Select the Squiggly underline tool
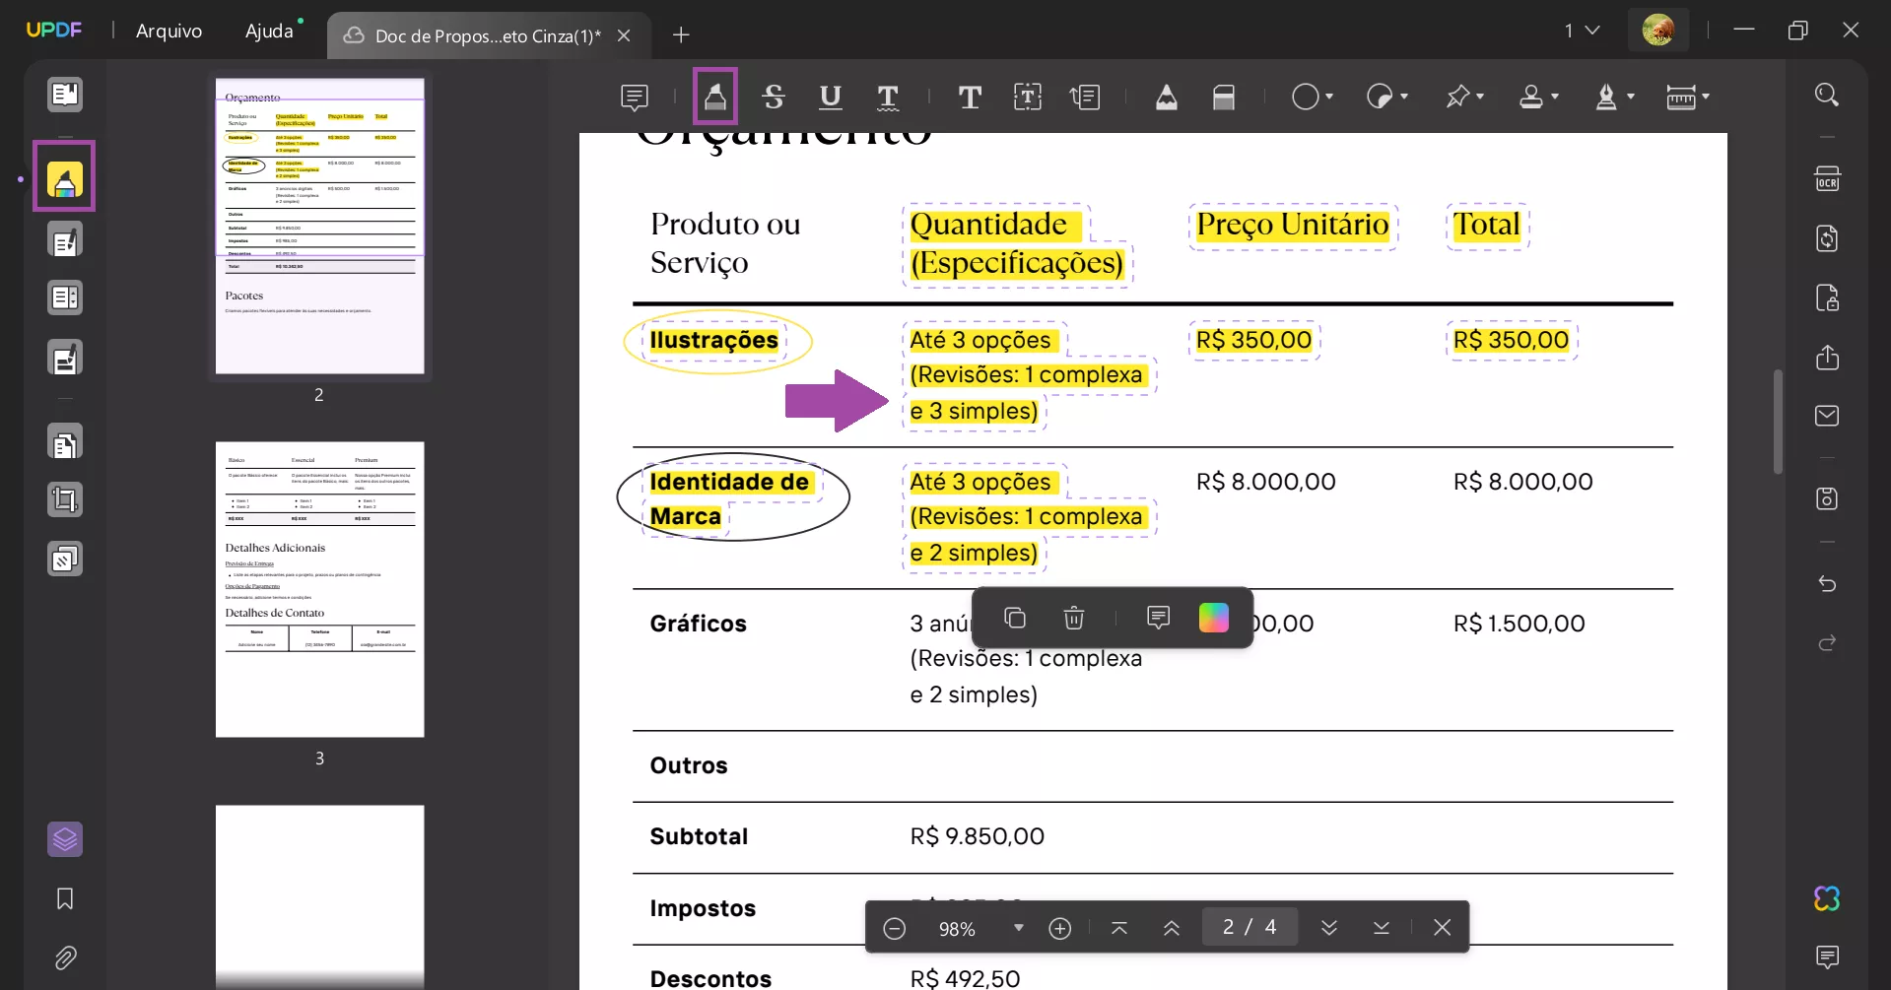1891x990 pixels. click(x=888, y=97)
